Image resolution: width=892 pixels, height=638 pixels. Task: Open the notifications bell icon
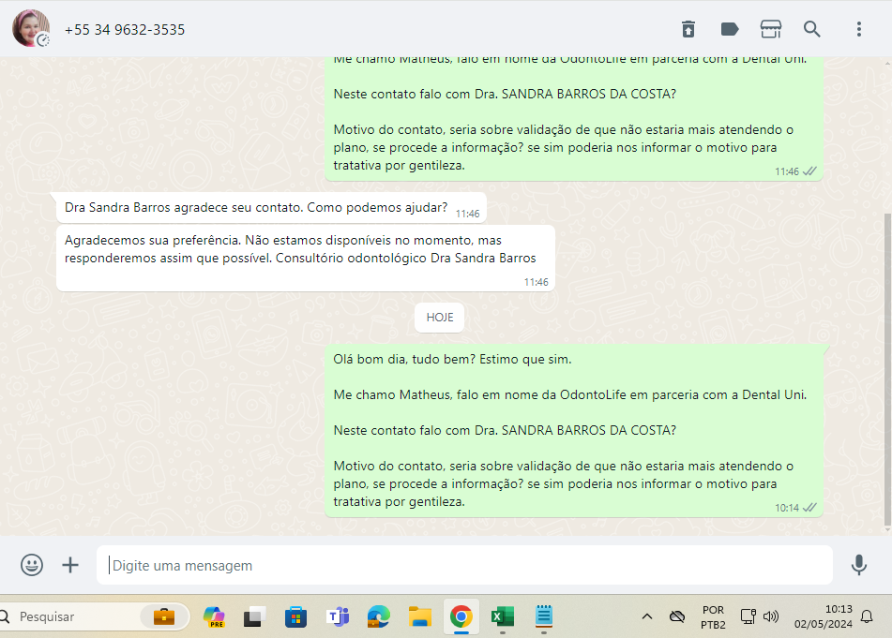(x=867, y=616)
